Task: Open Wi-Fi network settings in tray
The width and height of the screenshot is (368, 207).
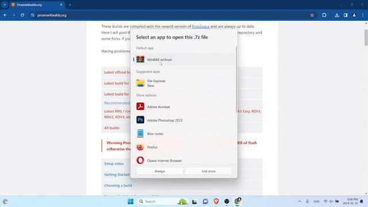Action: coord(325,201)
